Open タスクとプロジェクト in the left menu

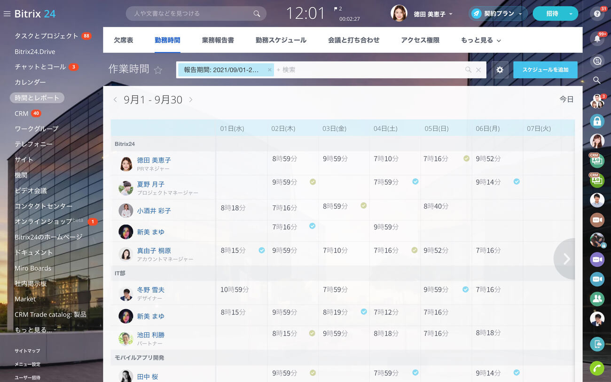tap(47, 36)
